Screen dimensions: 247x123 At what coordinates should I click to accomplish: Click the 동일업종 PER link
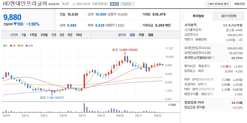point(194,103)
